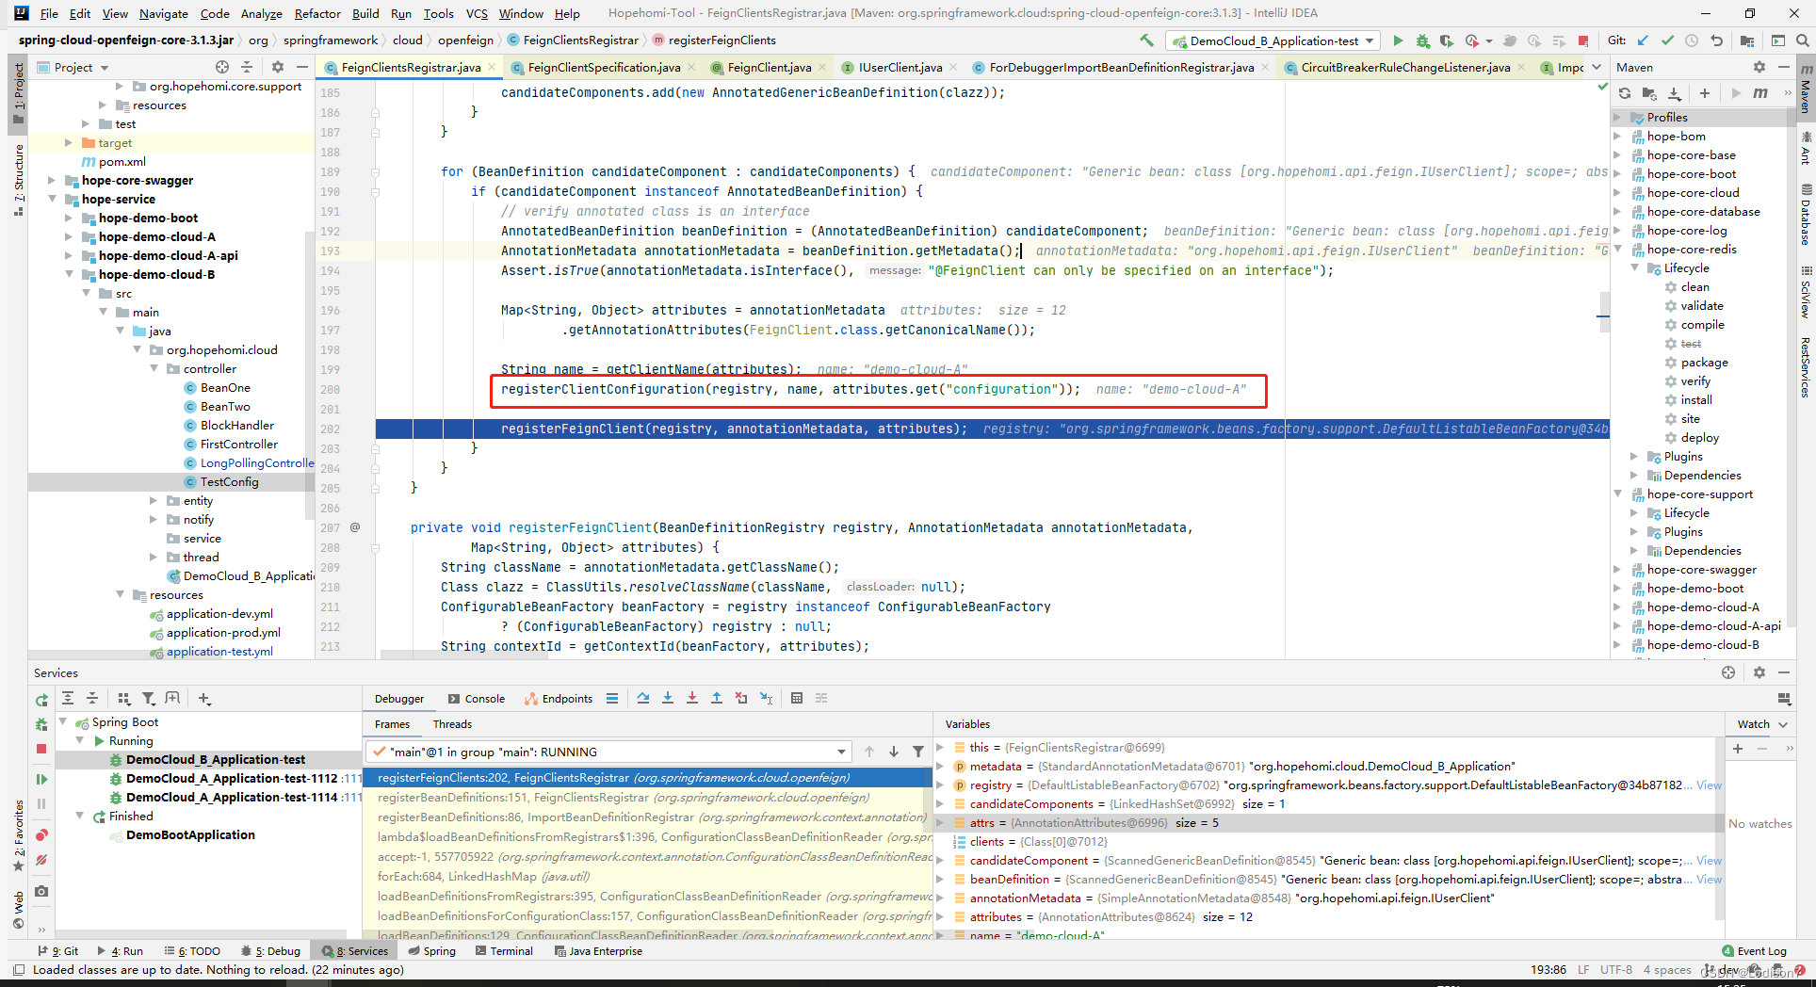Collapse hope-core-redis Lifecycle node in Maven
This screenshot has width=1816, height=987.
coord(1635,267)
